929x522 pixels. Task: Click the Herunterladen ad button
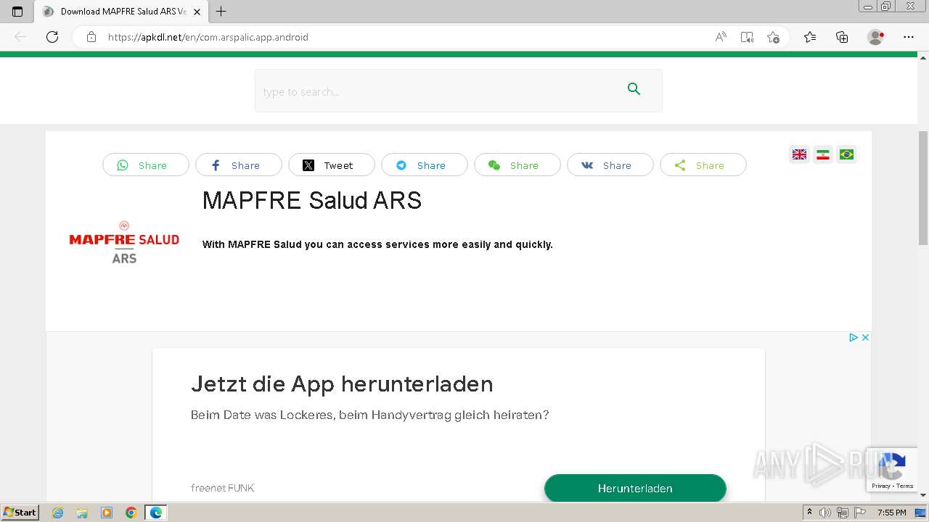click(x=635, y=488)
